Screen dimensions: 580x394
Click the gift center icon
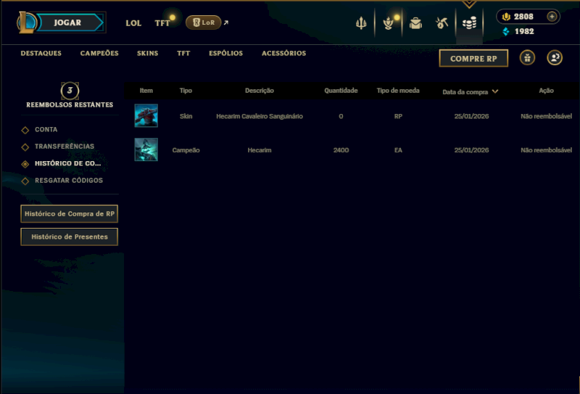527,58
